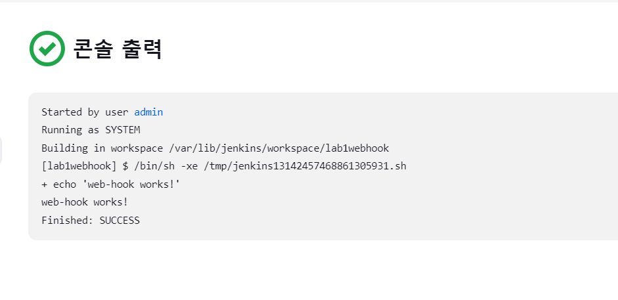Click the /tmp/jenkins script file path
Viewport: 618px width, 300px height.
coord(305,166)
